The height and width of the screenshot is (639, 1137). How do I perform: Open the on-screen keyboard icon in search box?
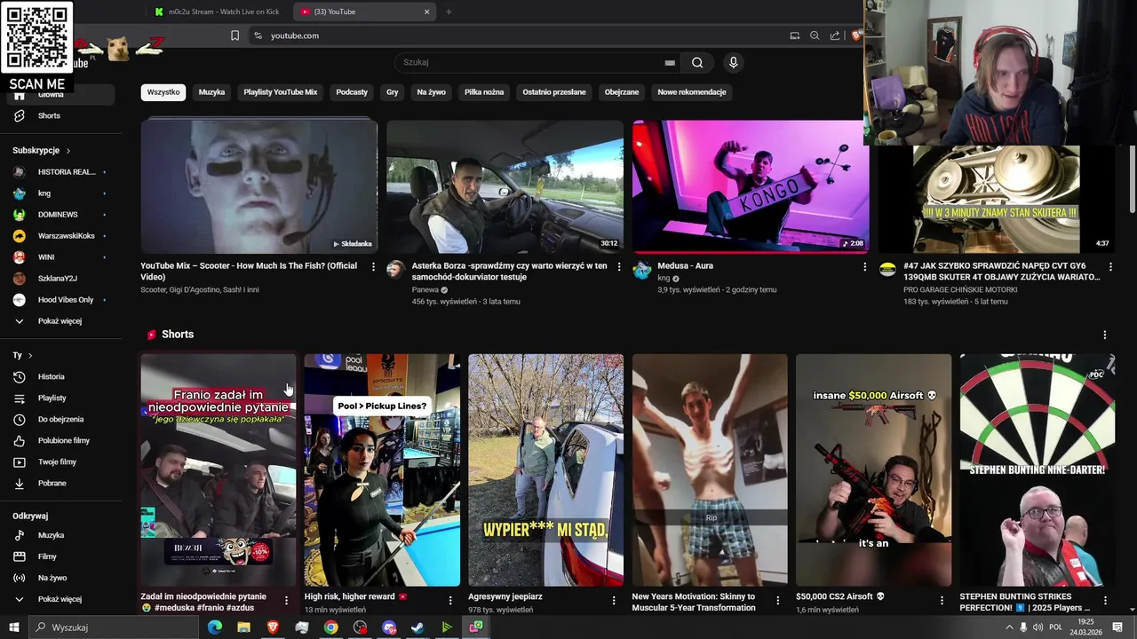click(x=670, y=63)
